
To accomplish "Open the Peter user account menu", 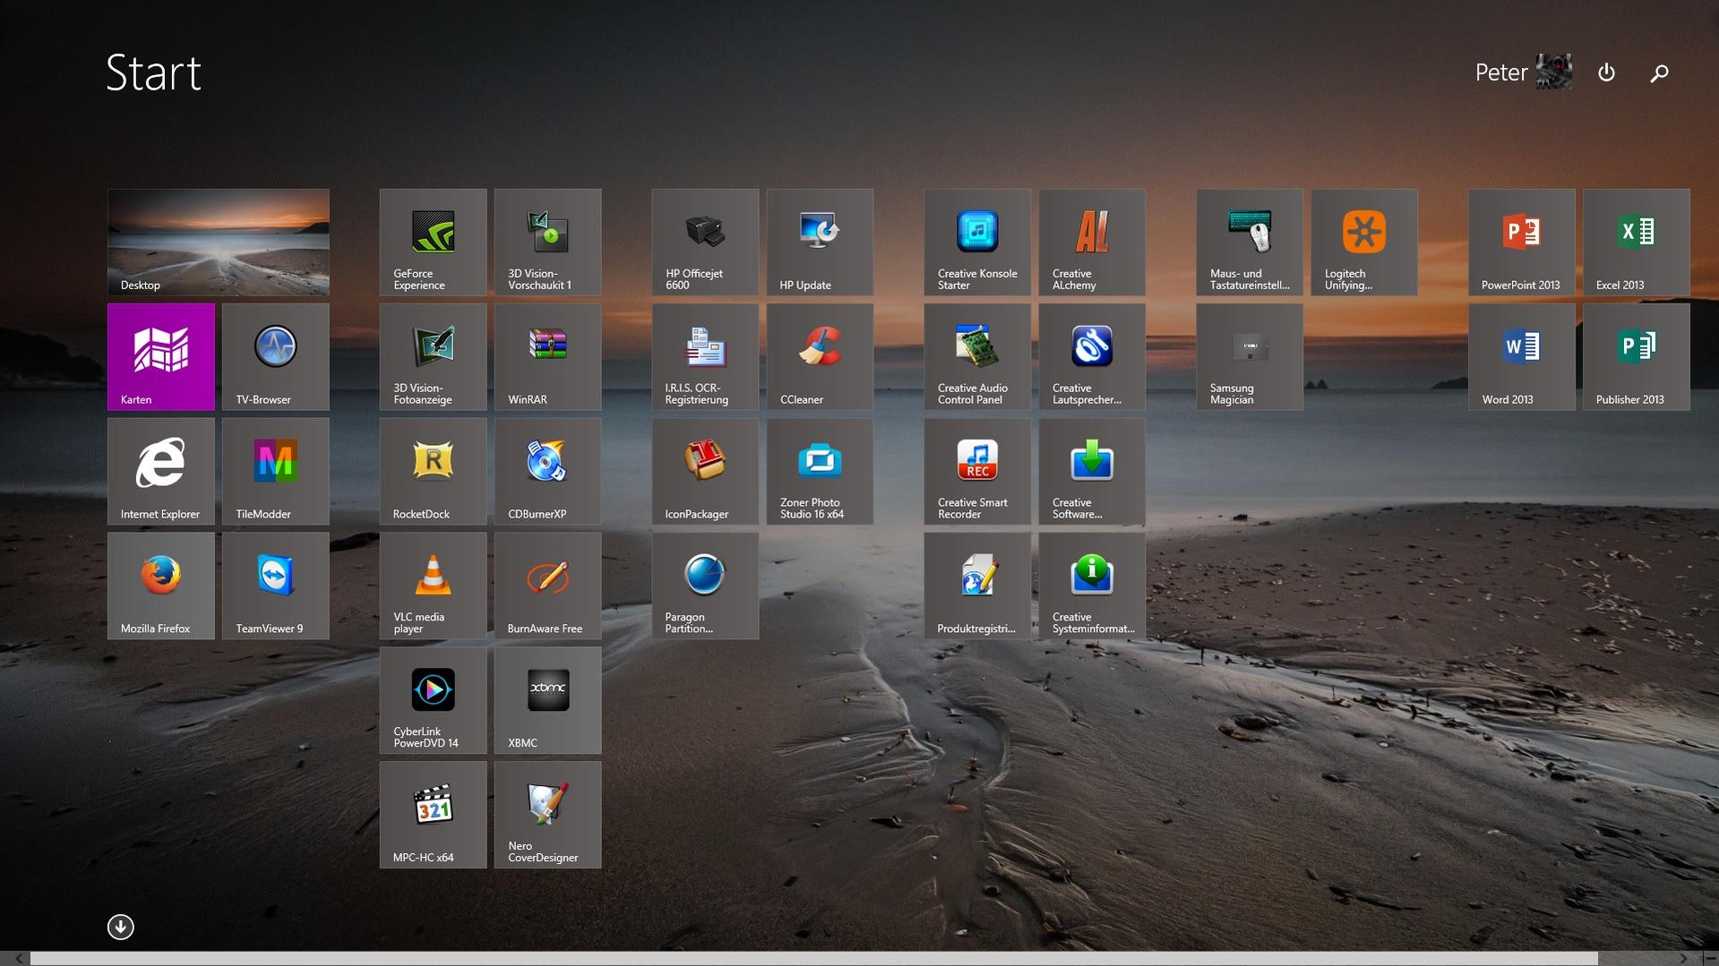I will [x=1524, y=72].
